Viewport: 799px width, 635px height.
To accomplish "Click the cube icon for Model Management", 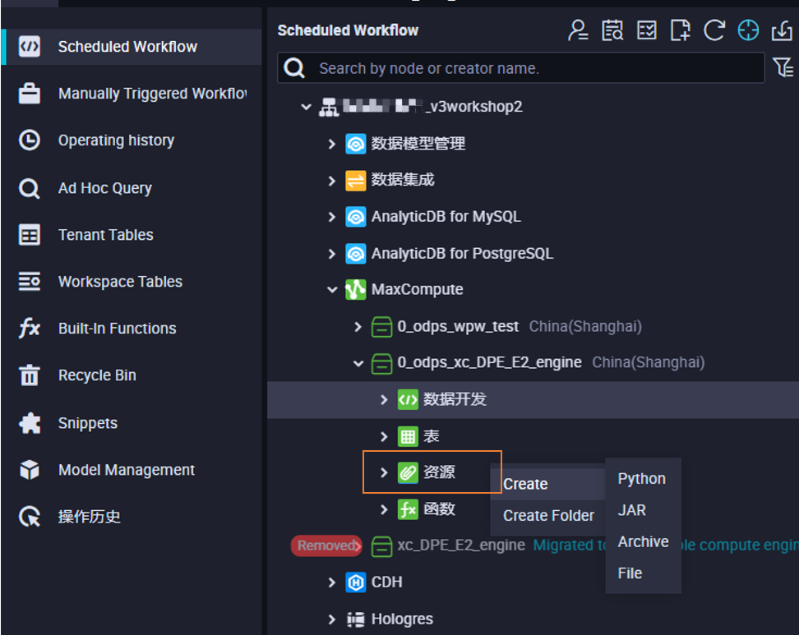I will point(29,470).
